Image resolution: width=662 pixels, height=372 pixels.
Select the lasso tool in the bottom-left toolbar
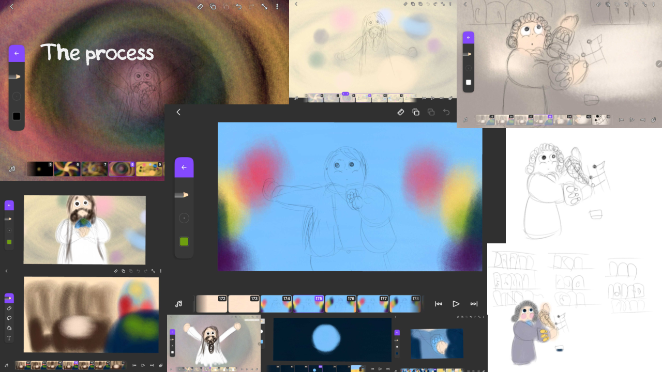9,318
